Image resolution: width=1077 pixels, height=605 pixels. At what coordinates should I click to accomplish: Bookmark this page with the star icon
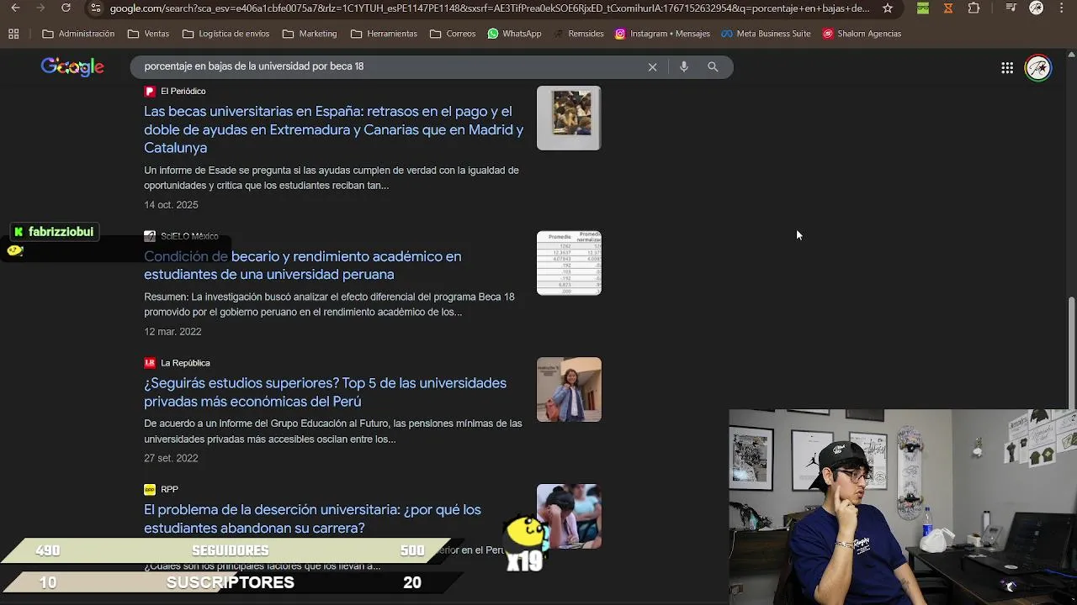pyautogui.click(x=888, y=8)
